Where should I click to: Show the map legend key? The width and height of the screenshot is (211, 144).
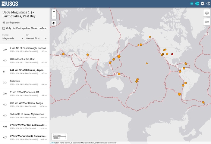tap(206, 22)
